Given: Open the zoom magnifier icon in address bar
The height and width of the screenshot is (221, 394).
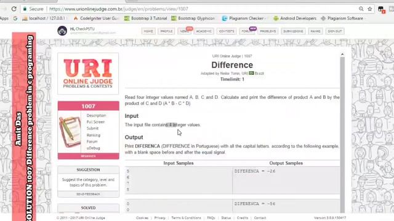Looking at the screenshot, I should coord(361,9).
